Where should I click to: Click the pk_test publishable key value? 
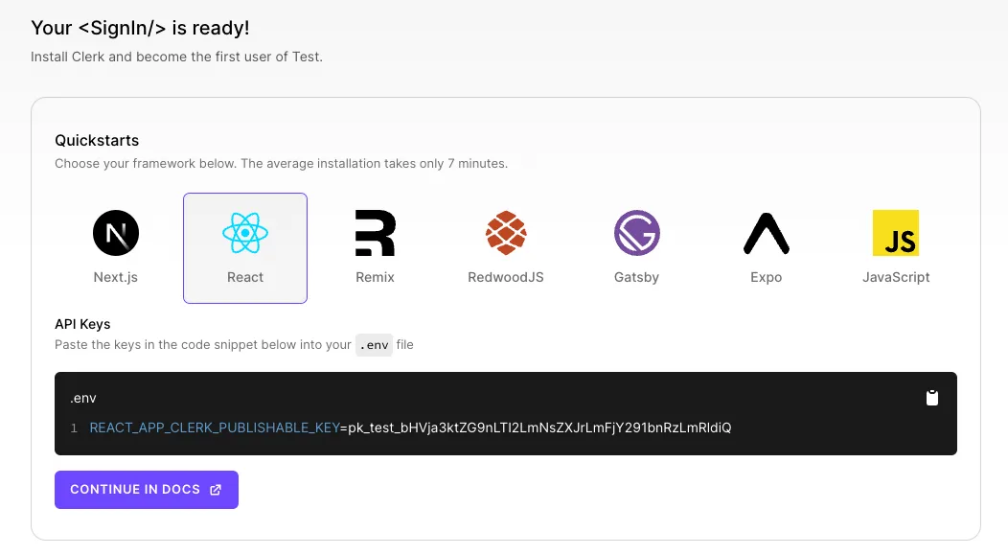pos(538,428)
